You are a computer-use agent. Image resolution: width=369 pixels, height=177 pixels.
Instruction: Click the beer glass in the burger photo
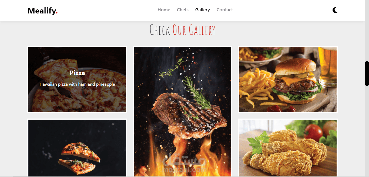point(327,66)
